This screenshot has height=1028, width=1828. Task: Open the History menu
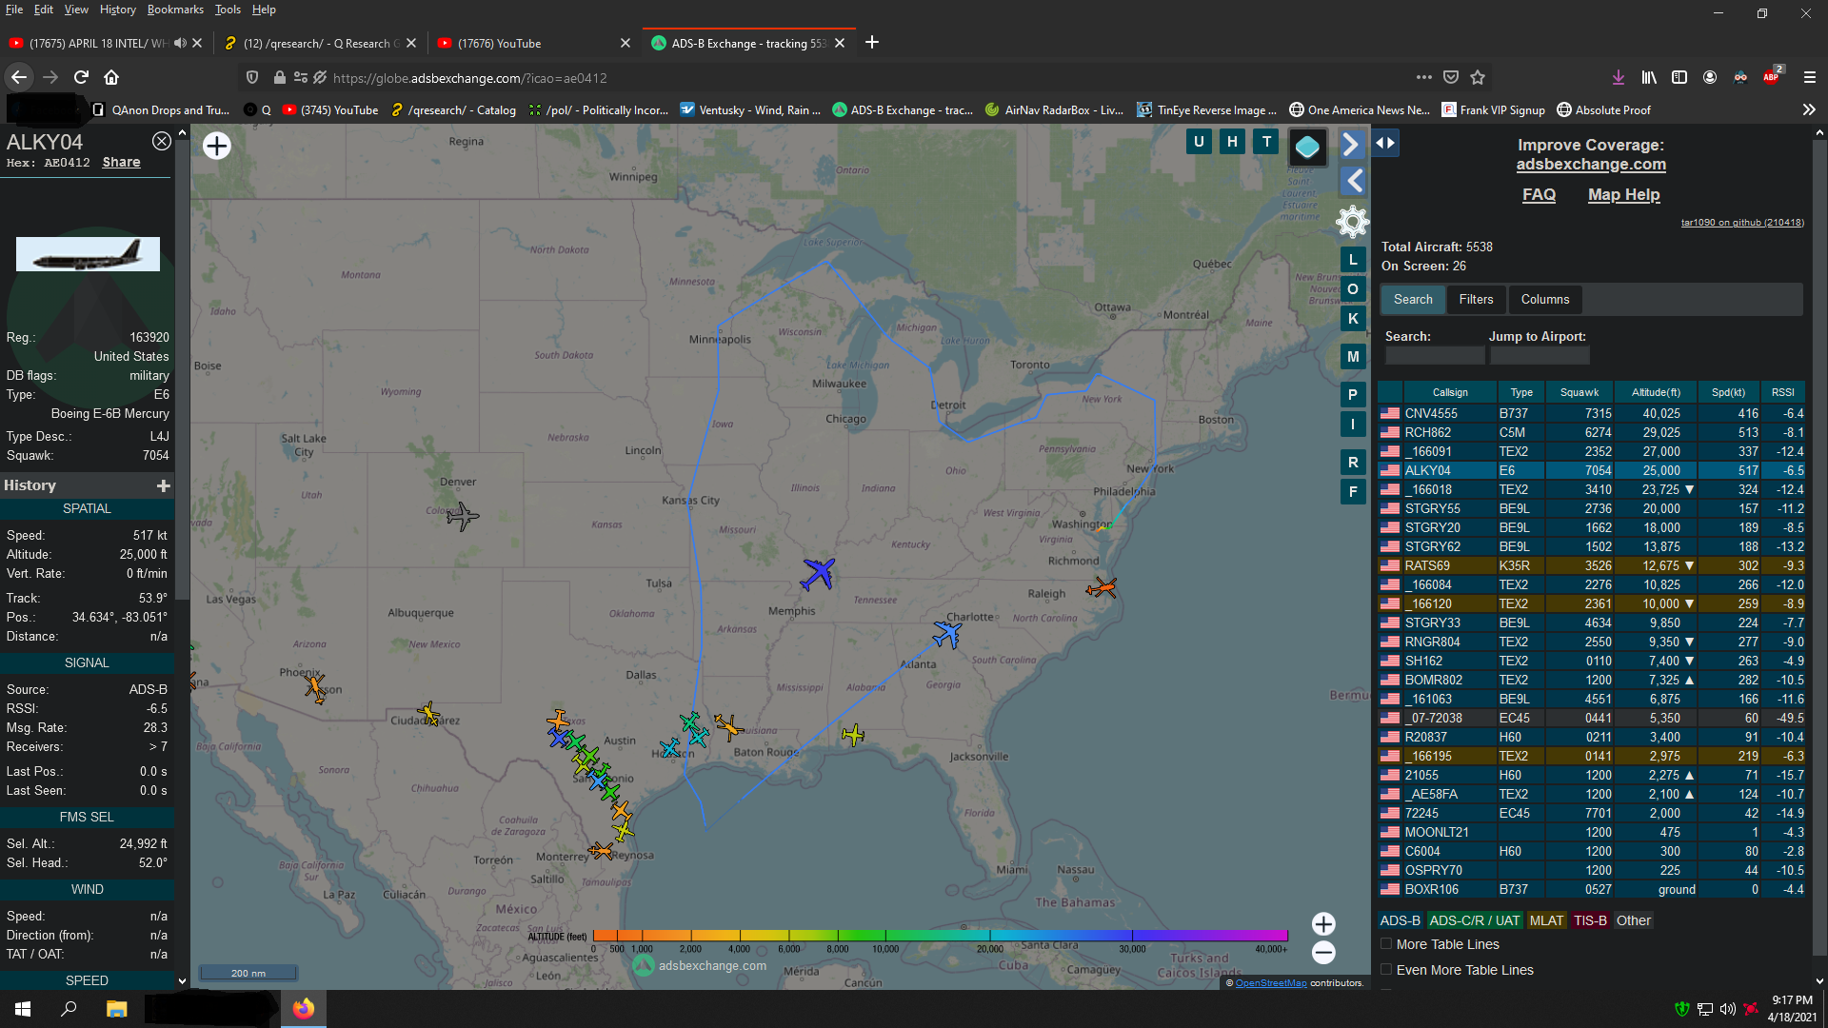(x=117, y=10)
